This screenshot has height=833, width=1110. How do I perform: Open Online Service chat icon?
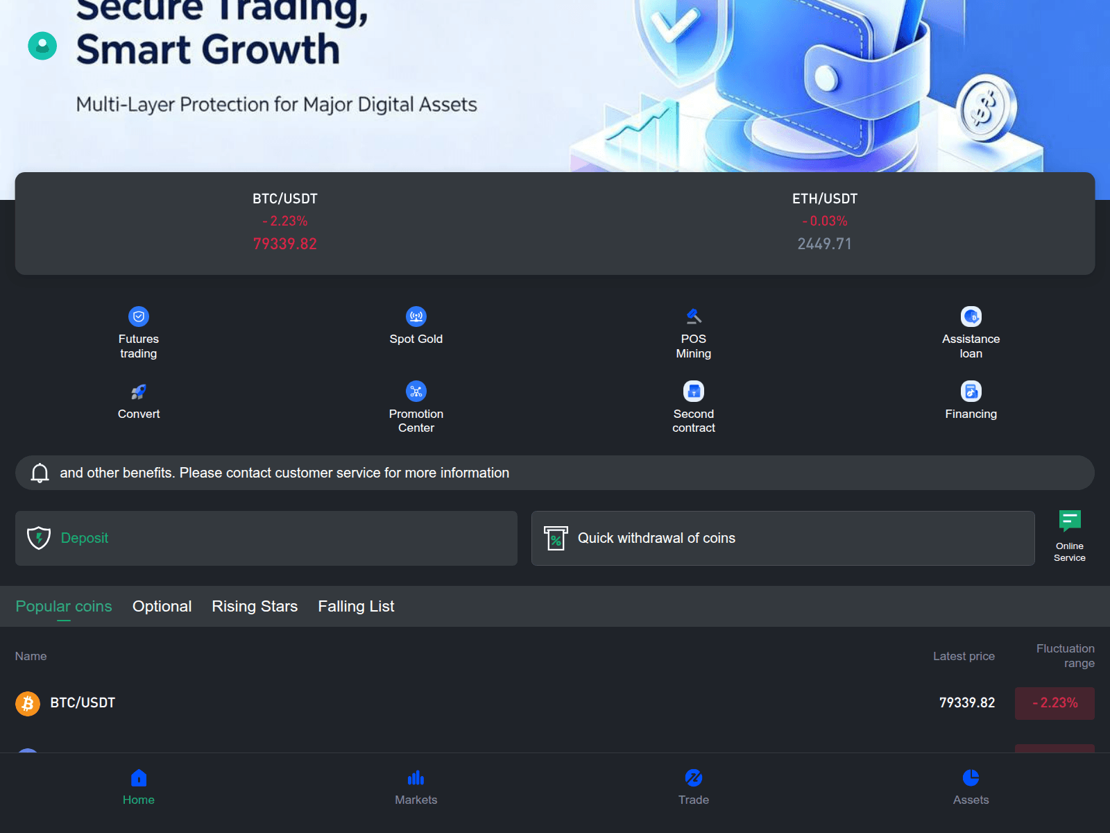click(x=1070, y=521)
